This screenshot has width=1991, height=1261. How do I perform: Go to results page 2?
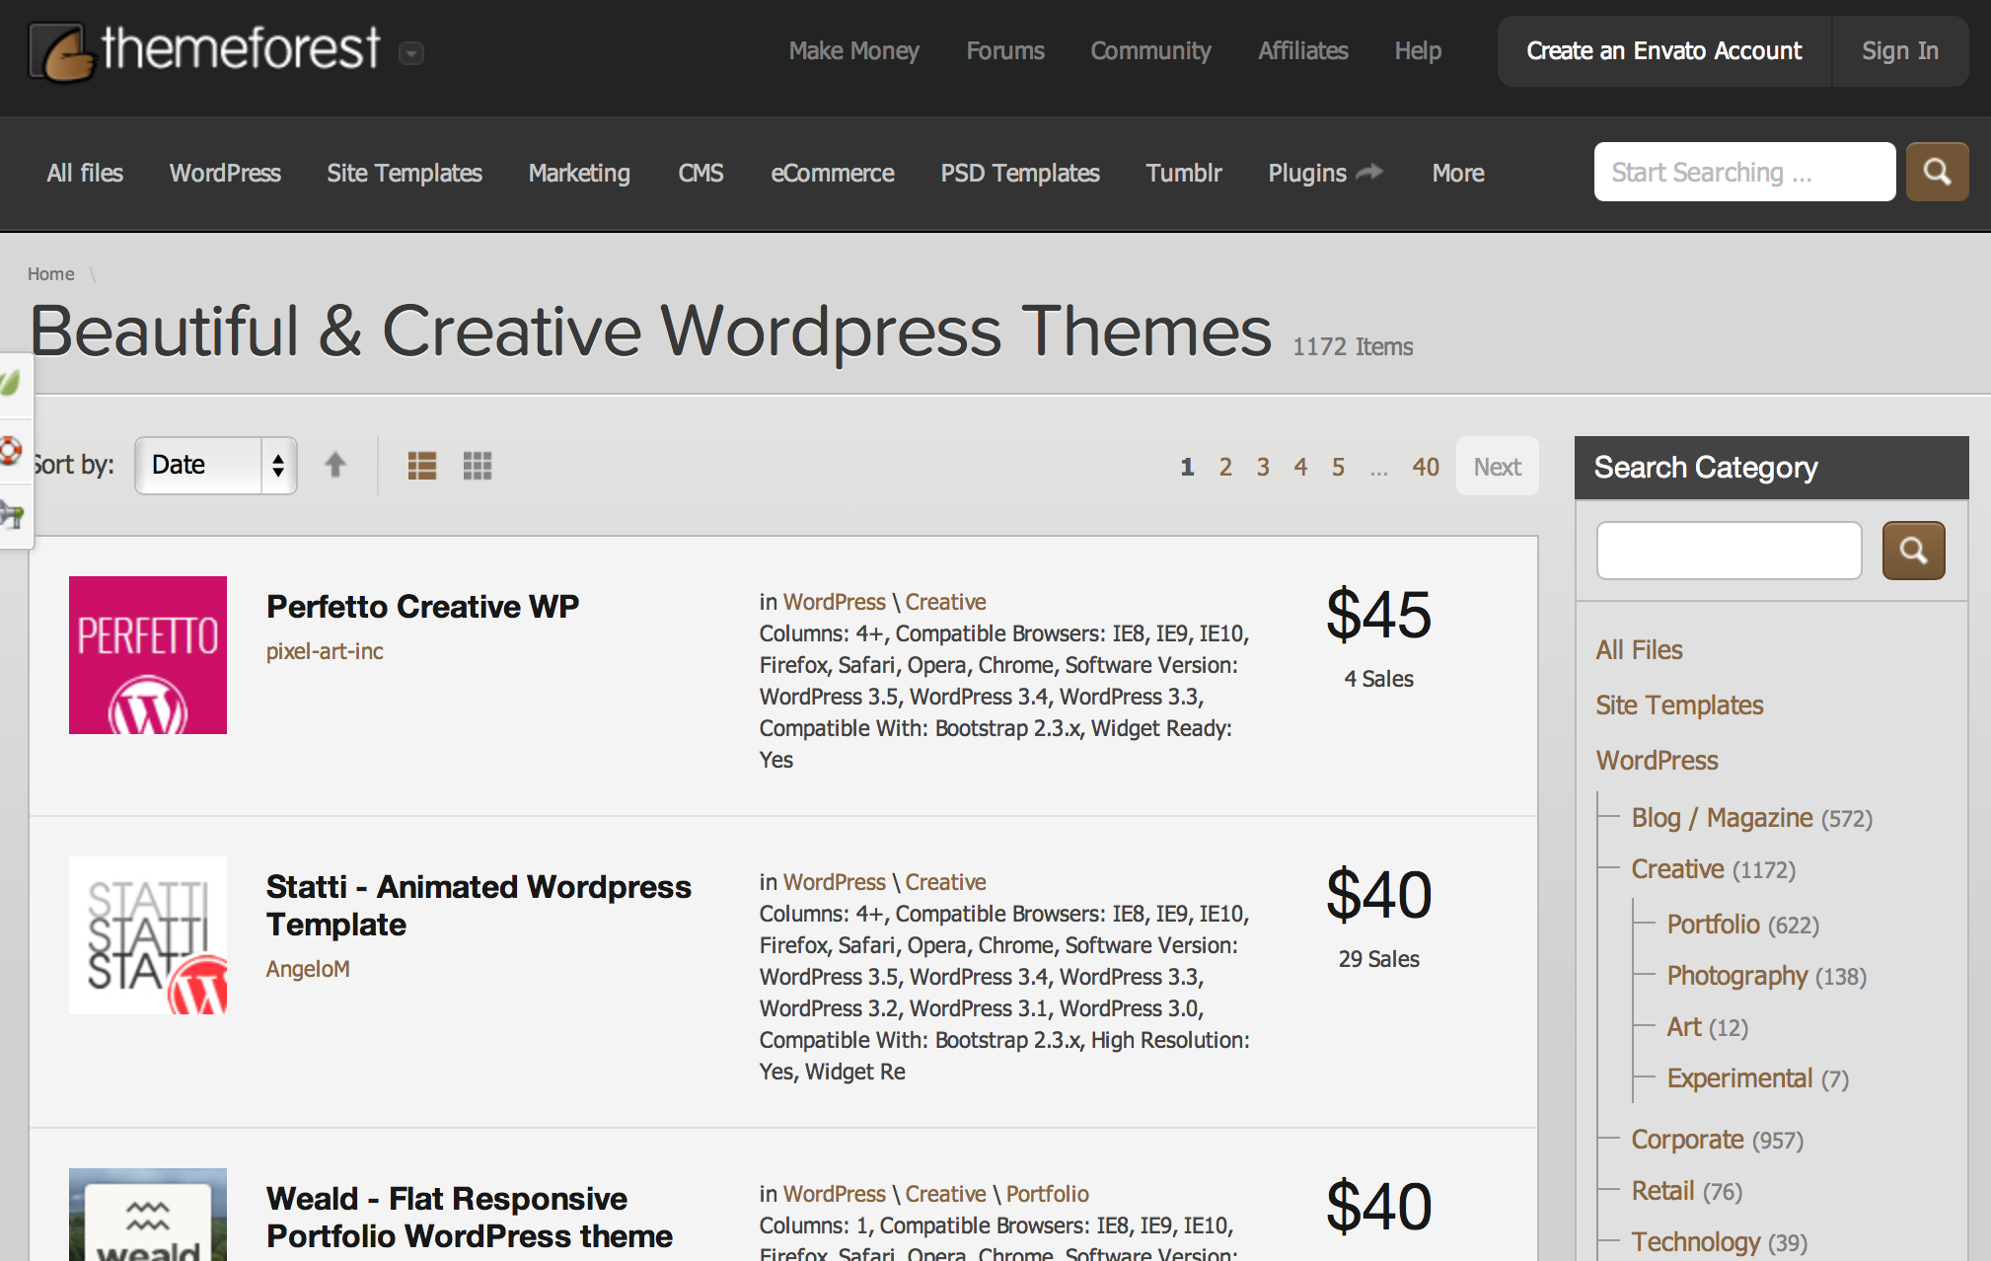click(1225, 467)
